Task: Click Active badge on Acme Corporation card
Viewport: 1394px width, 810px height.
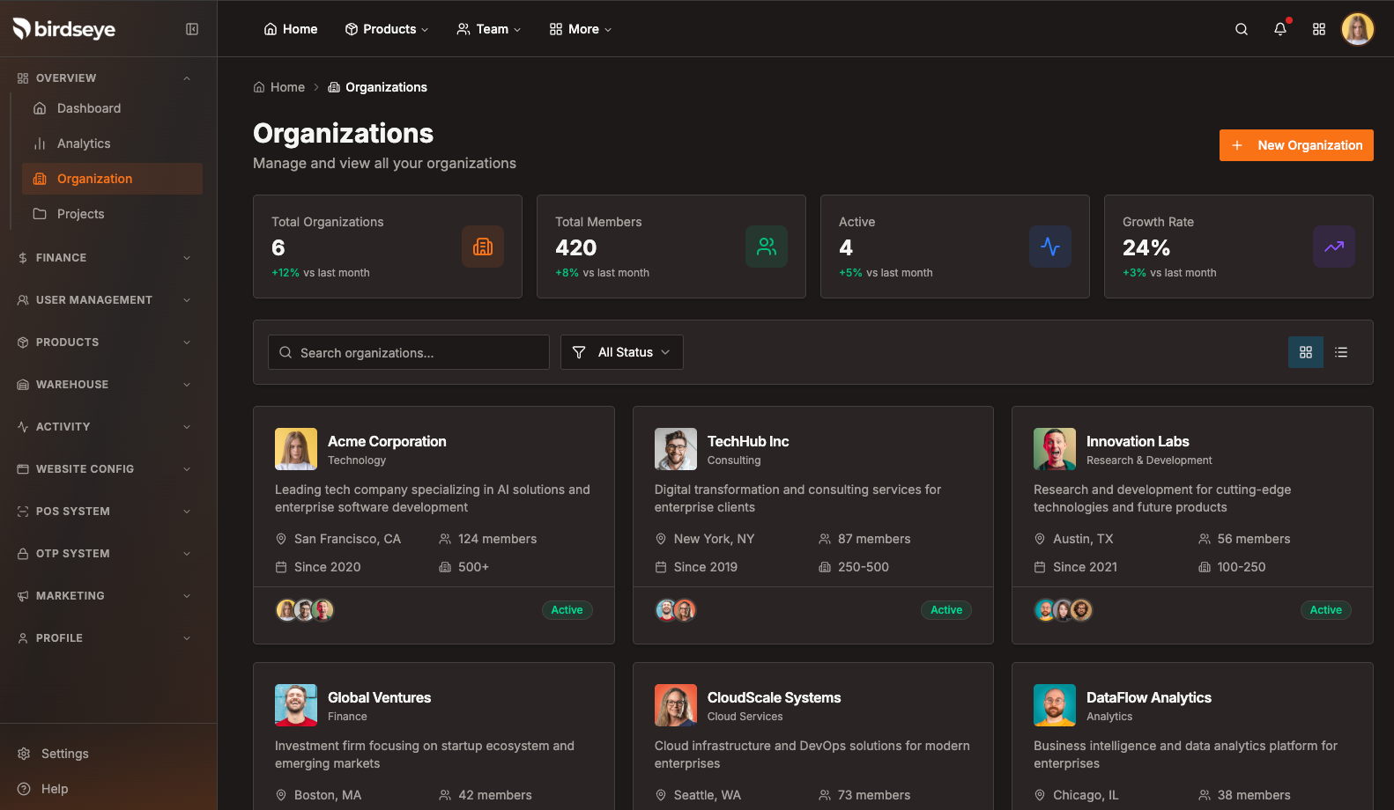Action: pos(567,610)
